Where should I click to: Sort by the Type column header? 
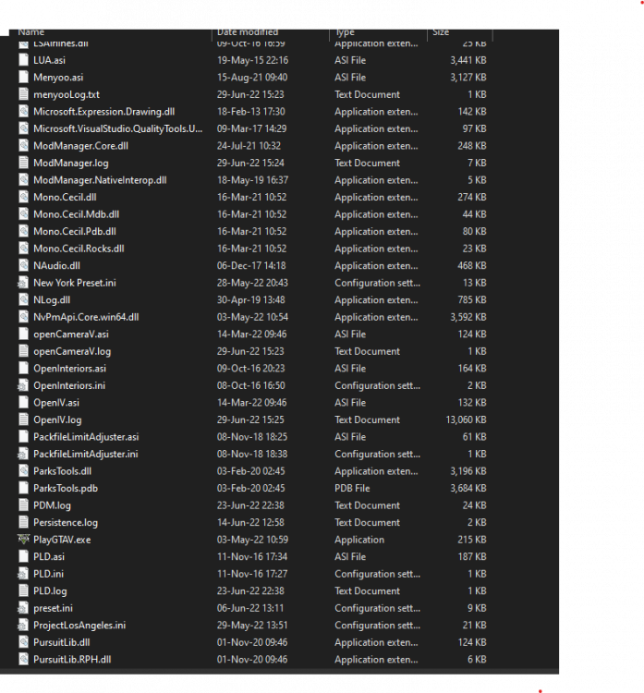point(345,32)
